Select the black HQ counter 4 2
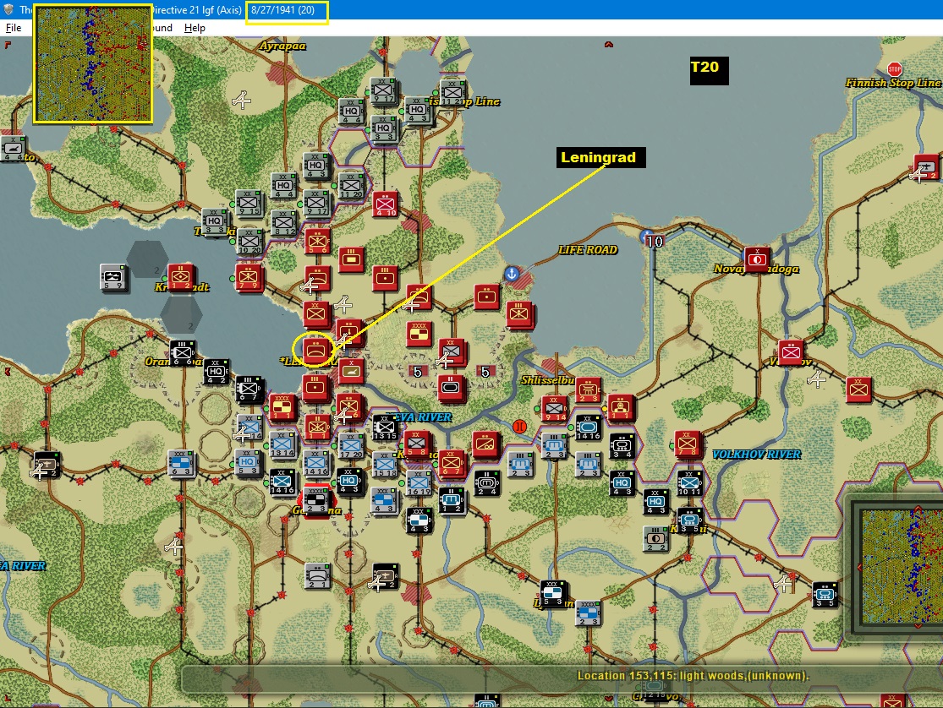943x708 pixels. click(x=217, y=372)
